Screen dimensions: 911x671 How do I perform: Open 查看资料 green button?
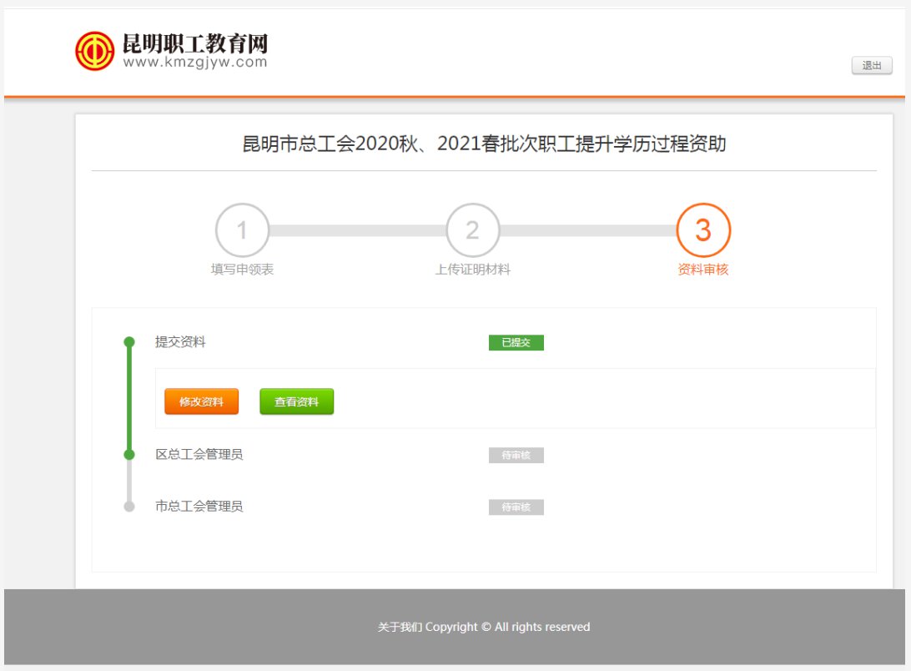[296, 401]
